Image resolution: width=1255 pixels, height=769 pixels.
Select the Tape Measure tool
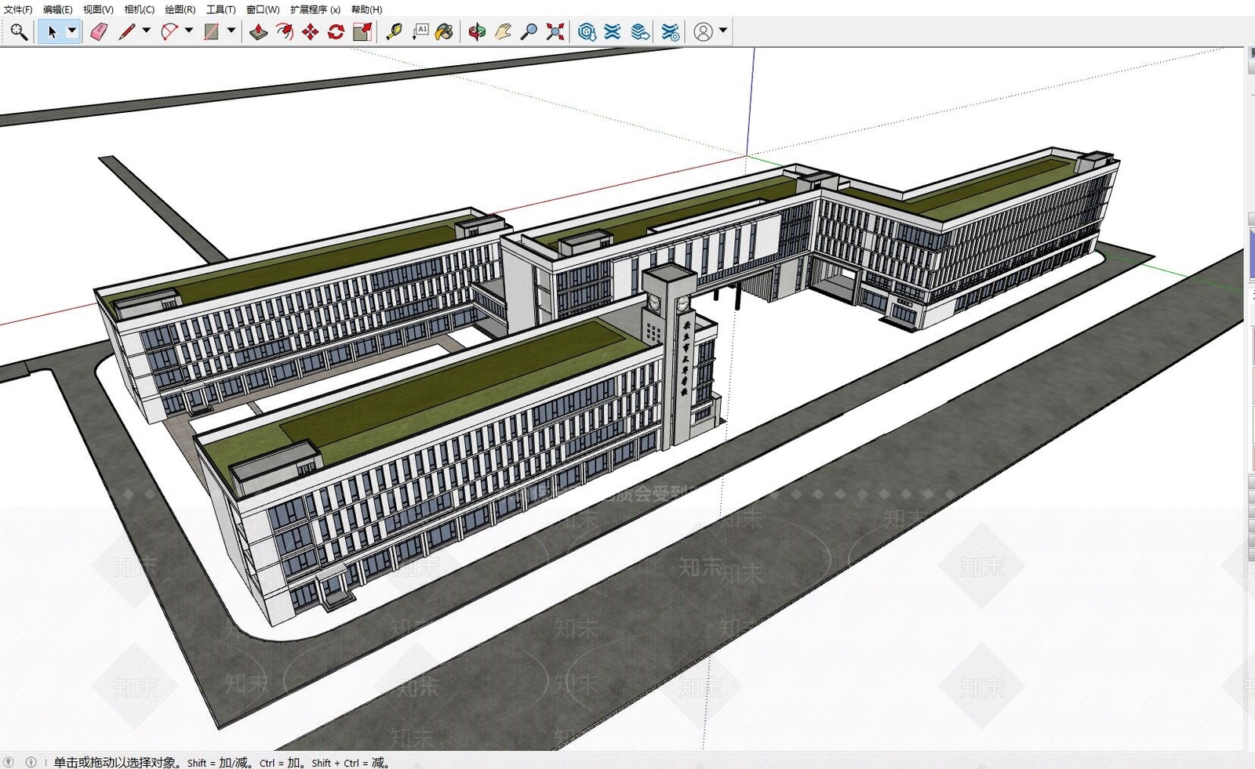[394, 32]
